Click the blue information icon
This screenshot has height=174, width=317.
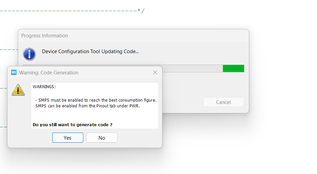coord(29,54)
